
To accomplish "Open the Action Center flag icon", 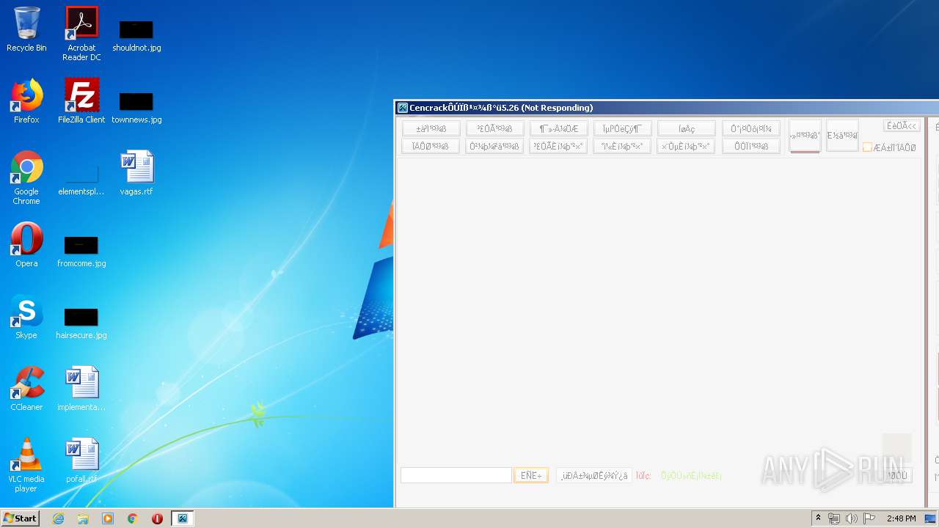I will click(x=869, y=518).
